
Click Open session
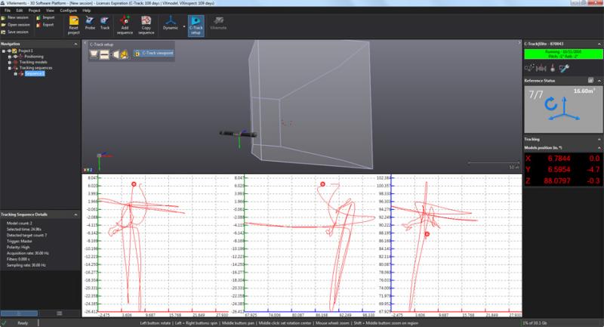[x=17, y=23]
